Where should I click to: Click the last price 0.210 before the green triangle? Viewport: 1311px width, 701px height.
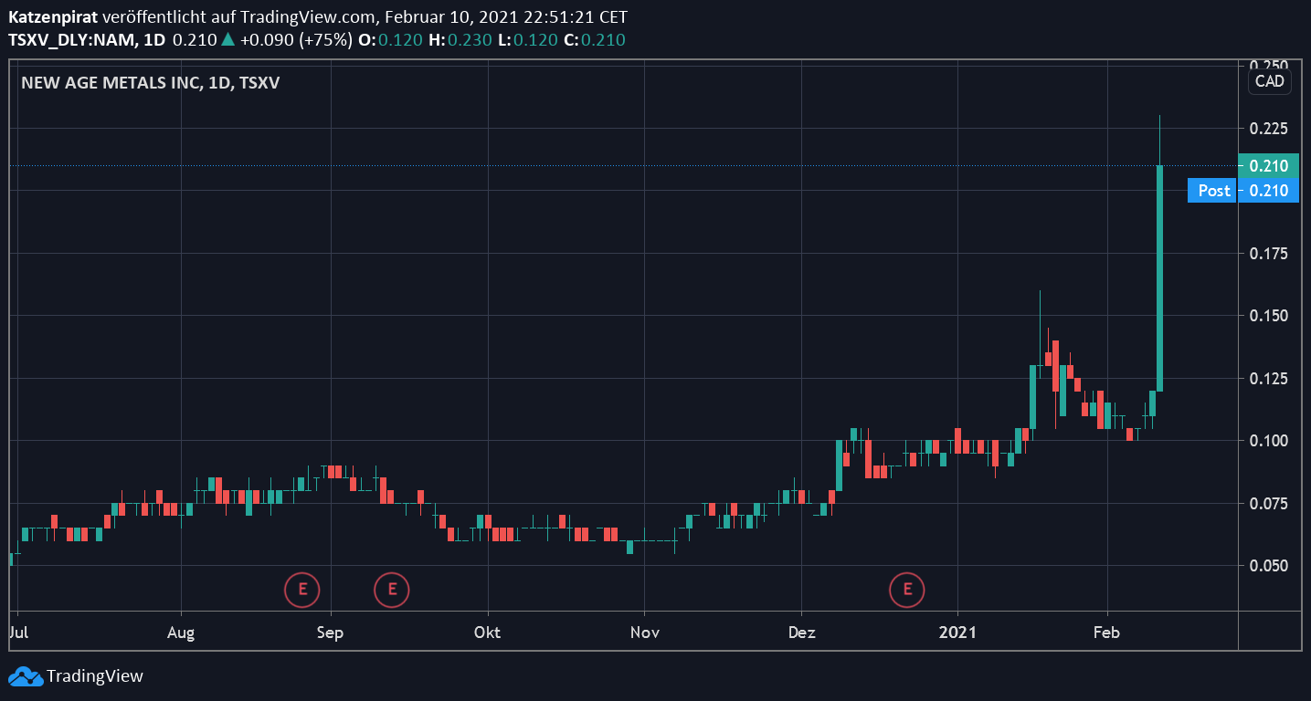pos(195,40)
